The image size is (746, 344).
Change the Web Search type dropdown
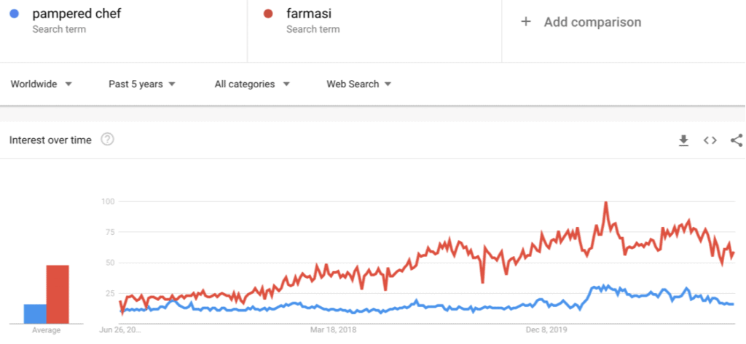358,84
